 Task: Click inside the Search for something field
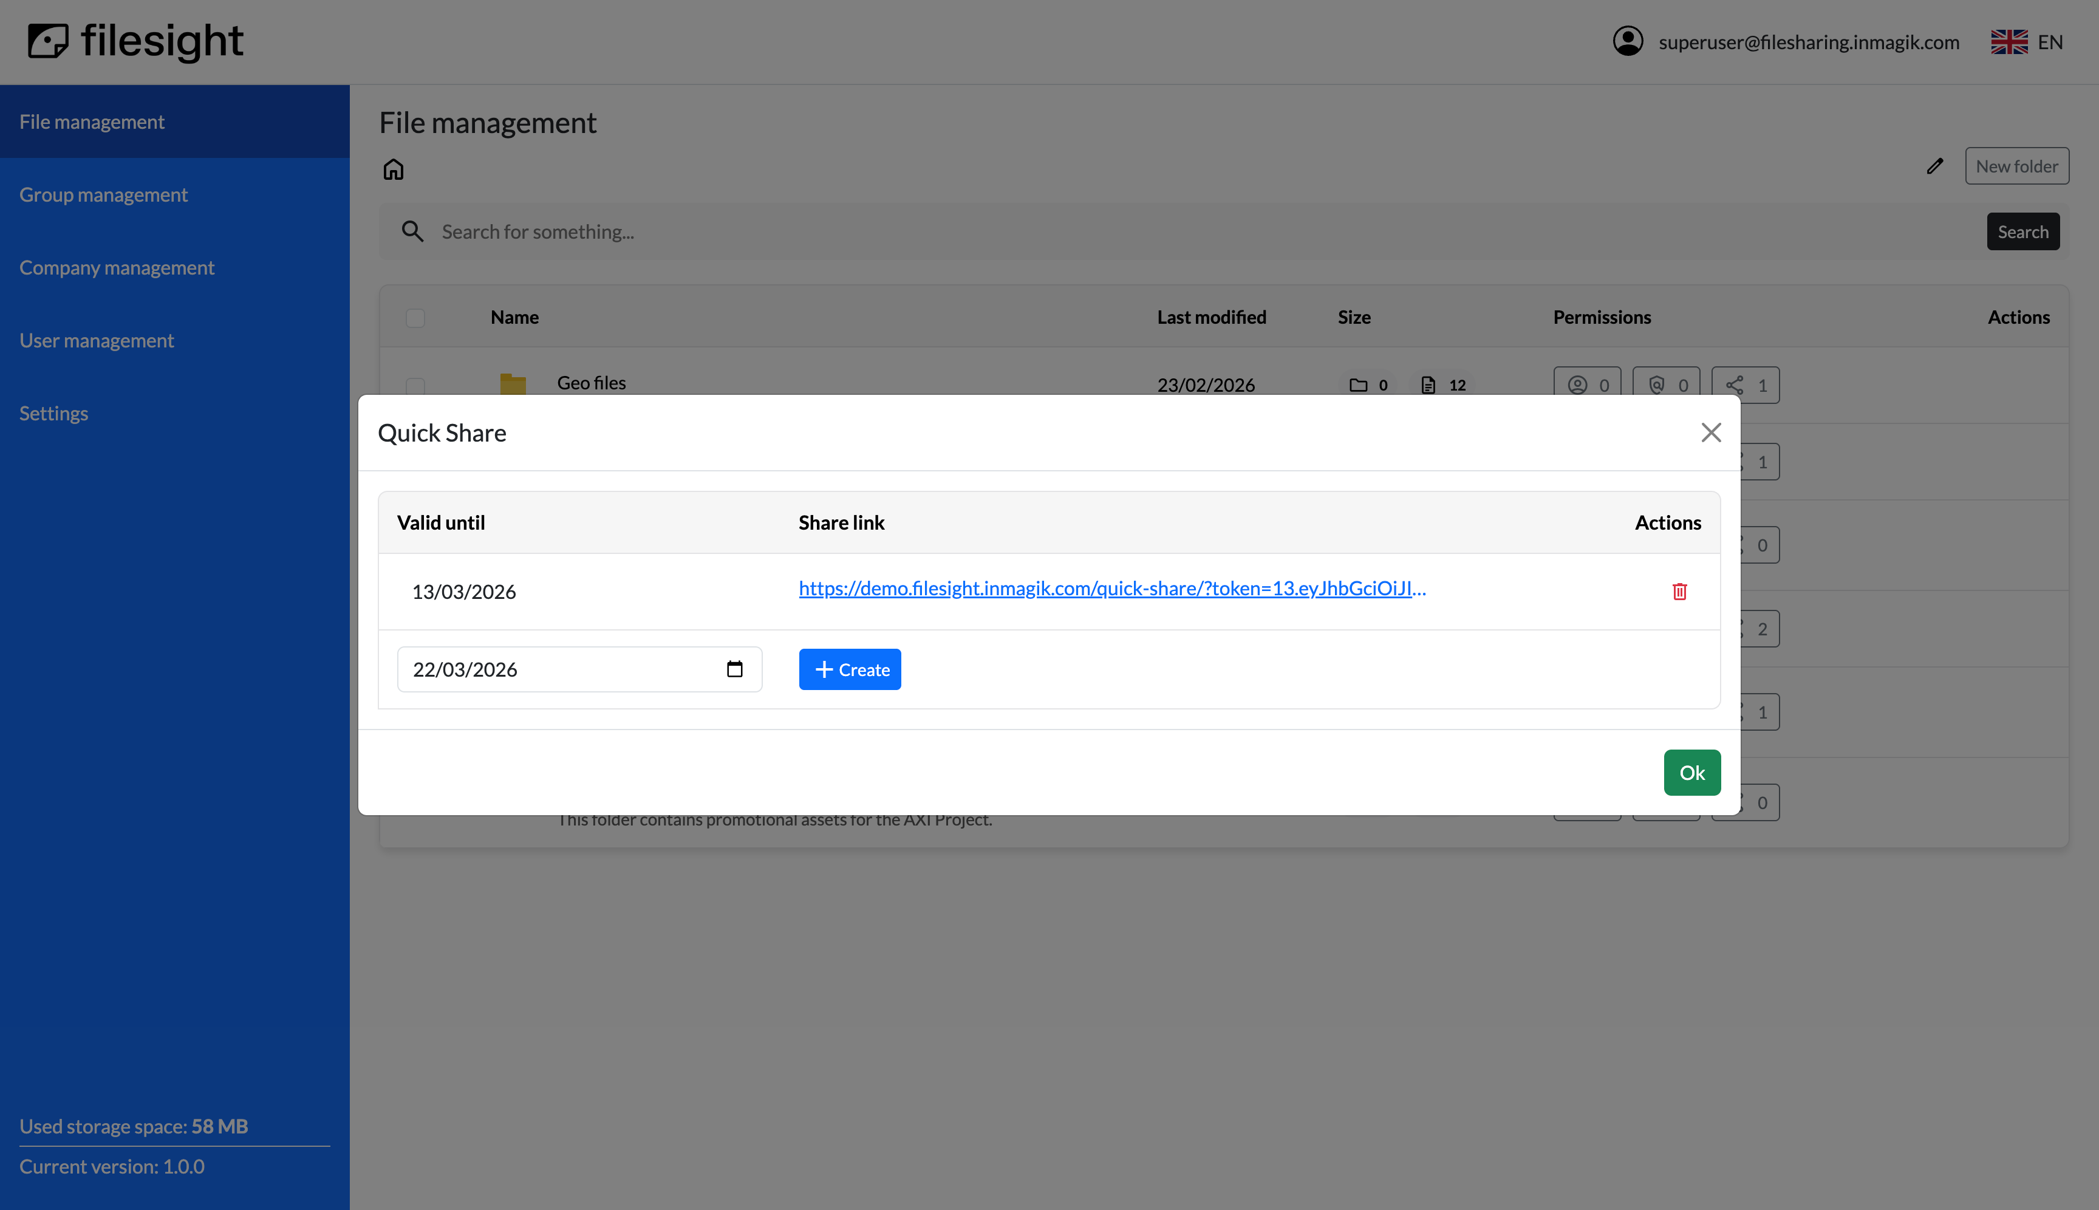(748, 231)
